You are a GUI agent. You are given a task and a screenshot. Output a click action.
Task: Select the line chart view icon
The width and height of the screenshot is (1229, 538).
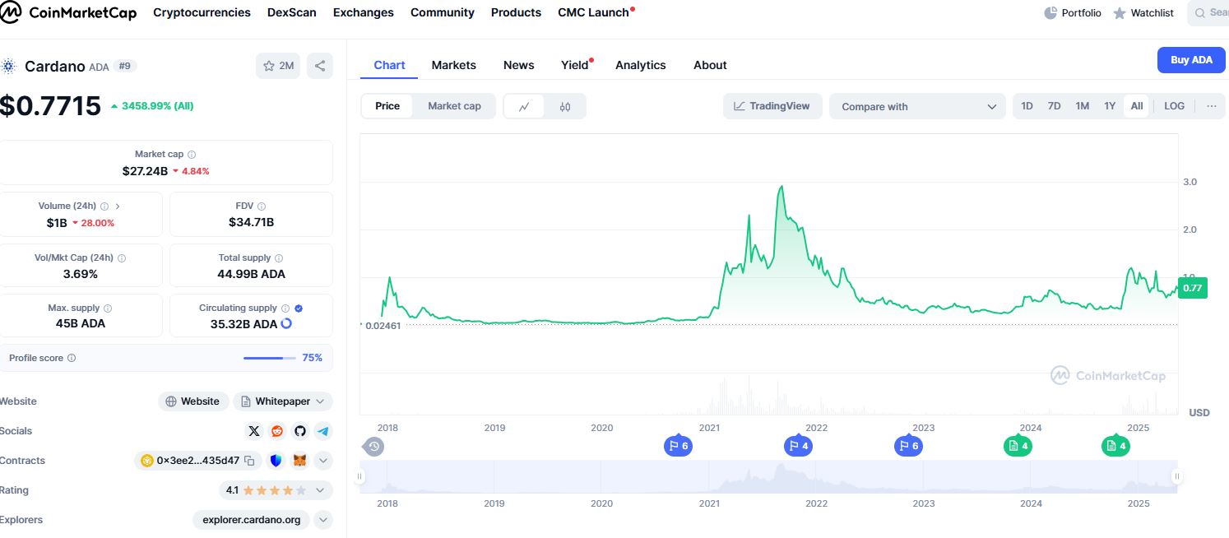(524, 106)
